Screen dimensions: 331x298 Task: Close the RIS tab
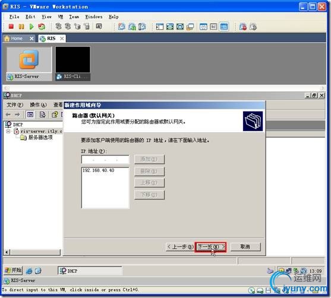(62, 39)
